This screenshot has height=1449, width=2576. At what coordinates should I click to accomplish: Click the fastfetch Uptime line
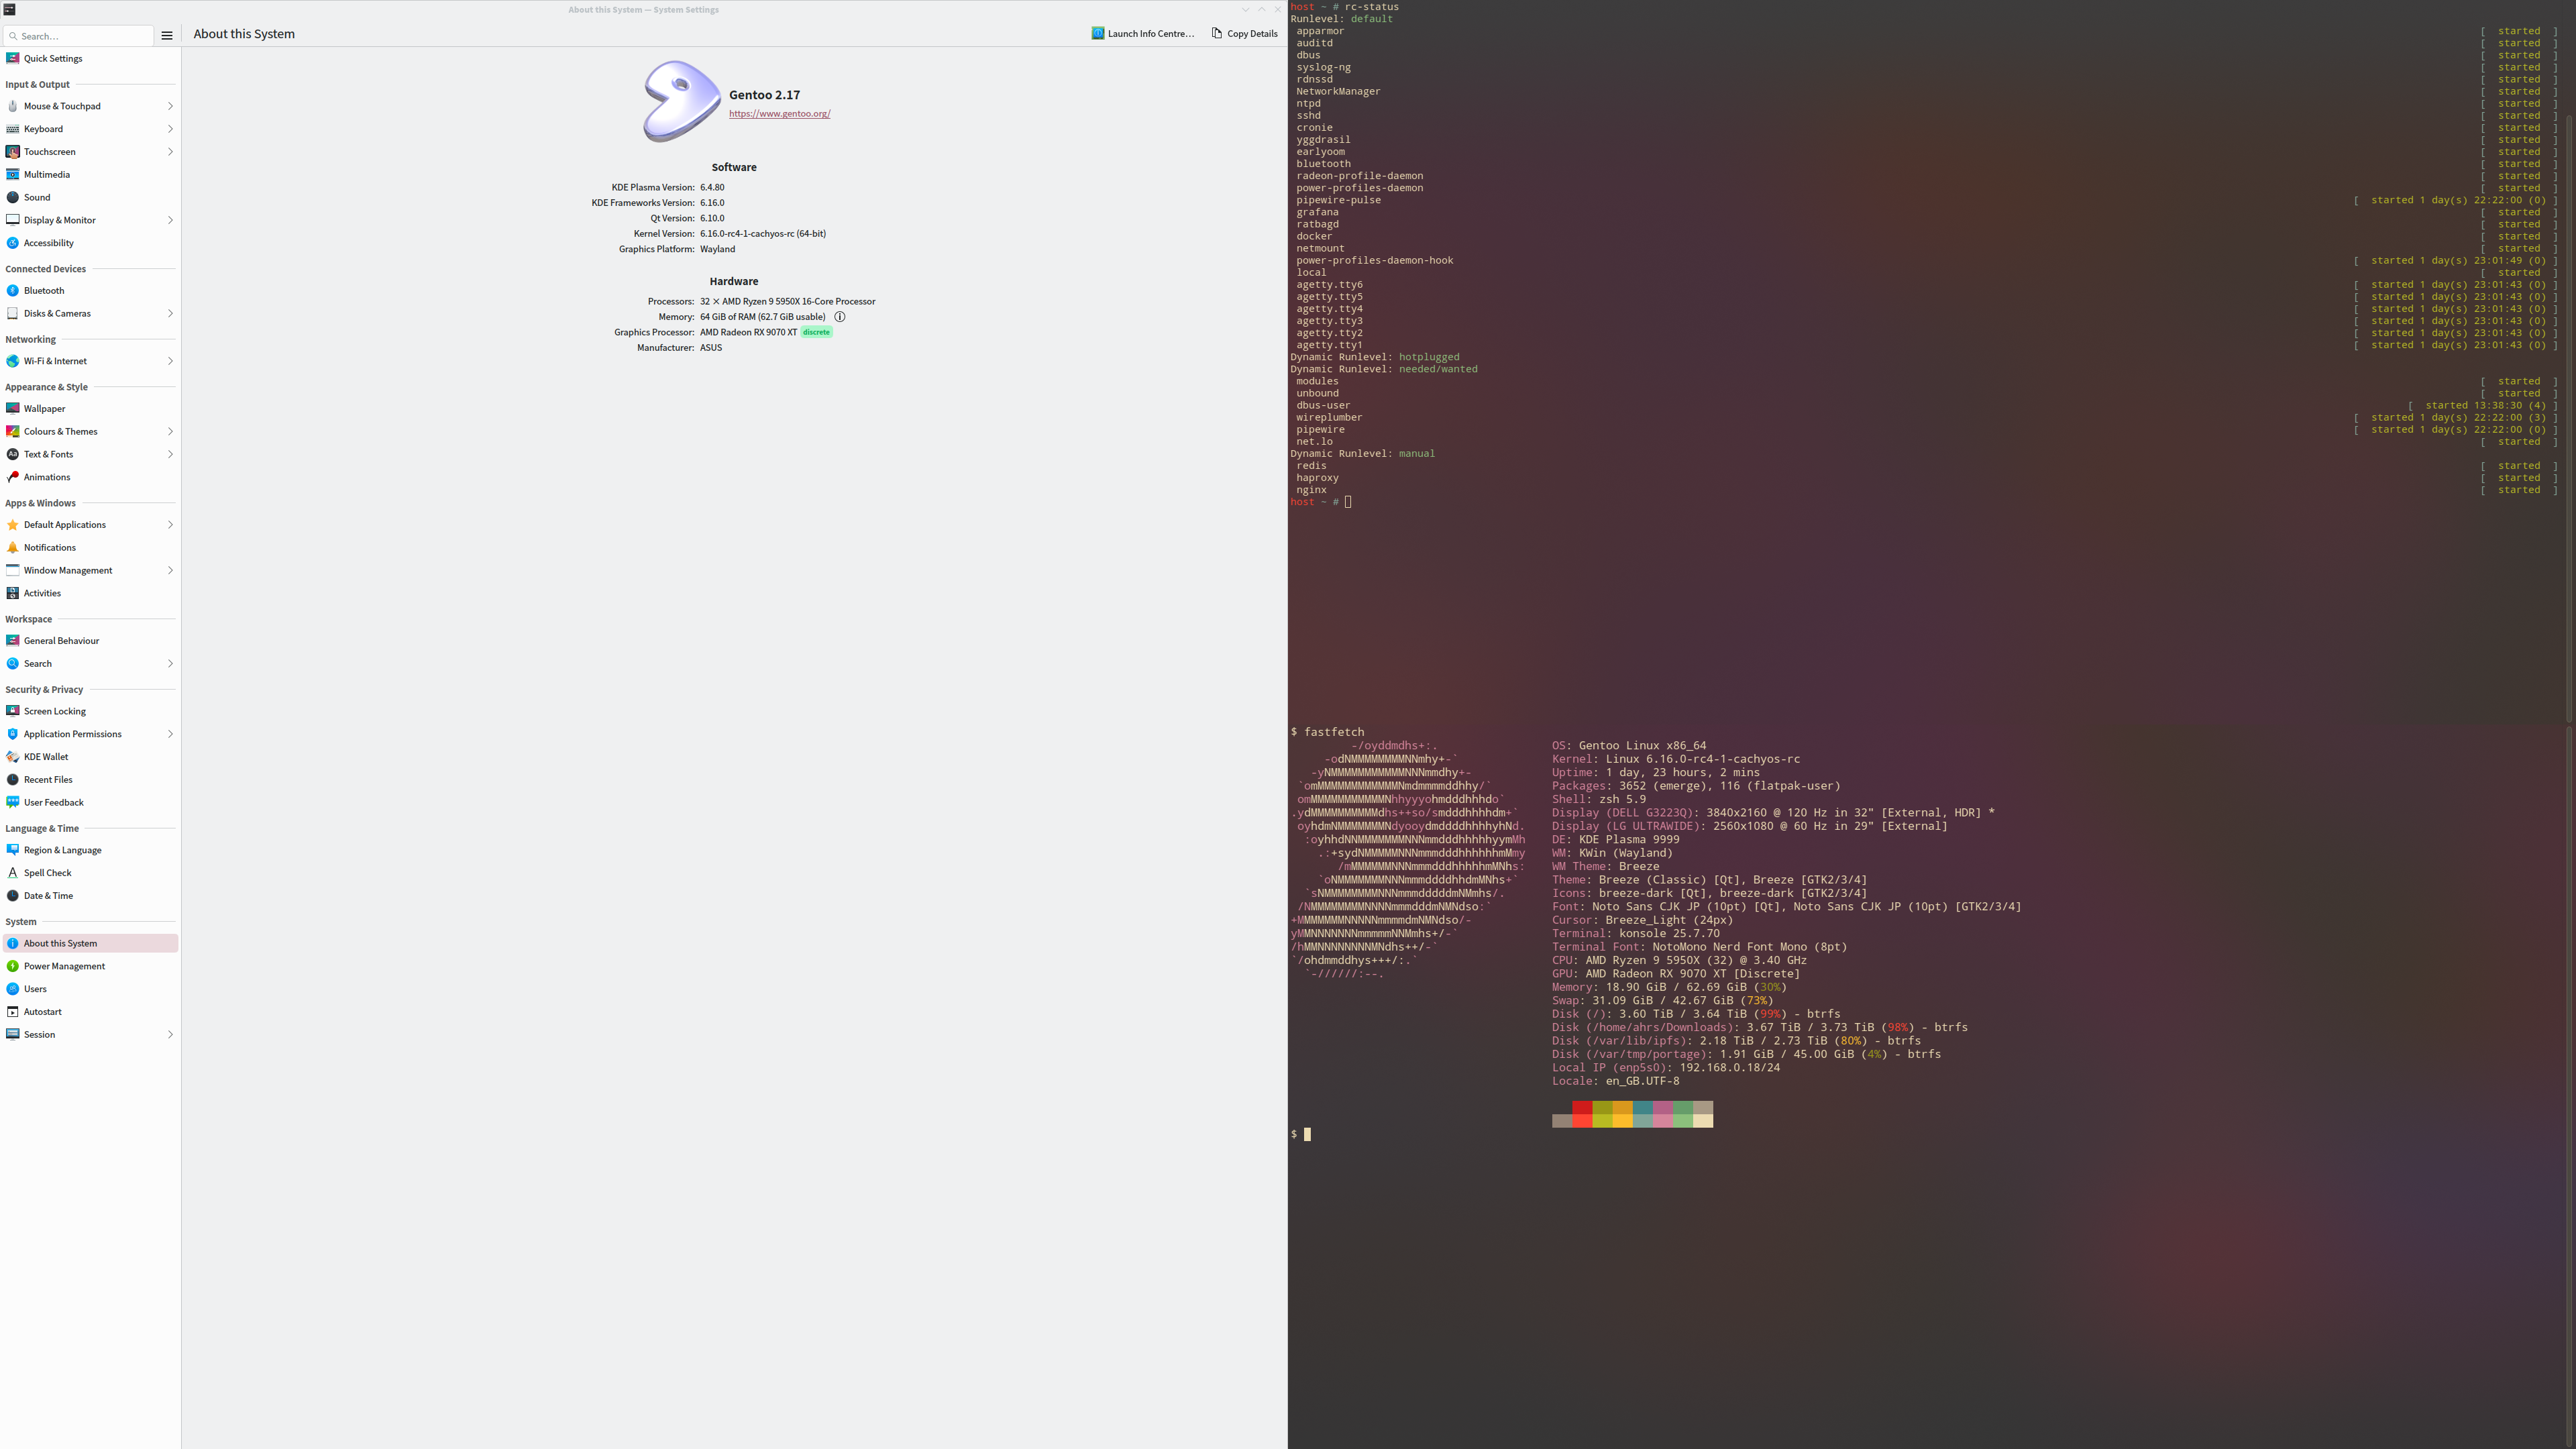(1656, 773)
